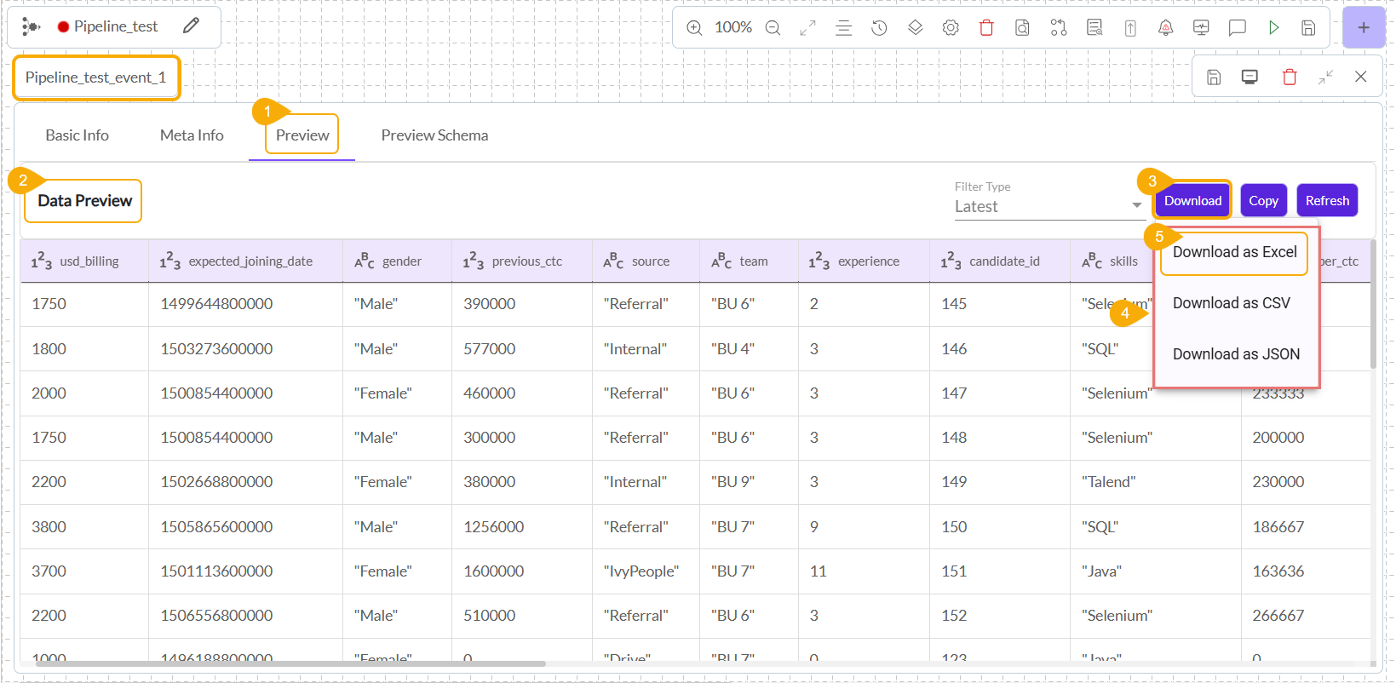
Task: Switch to the Preview Schema tab
Action: [434, 135]
